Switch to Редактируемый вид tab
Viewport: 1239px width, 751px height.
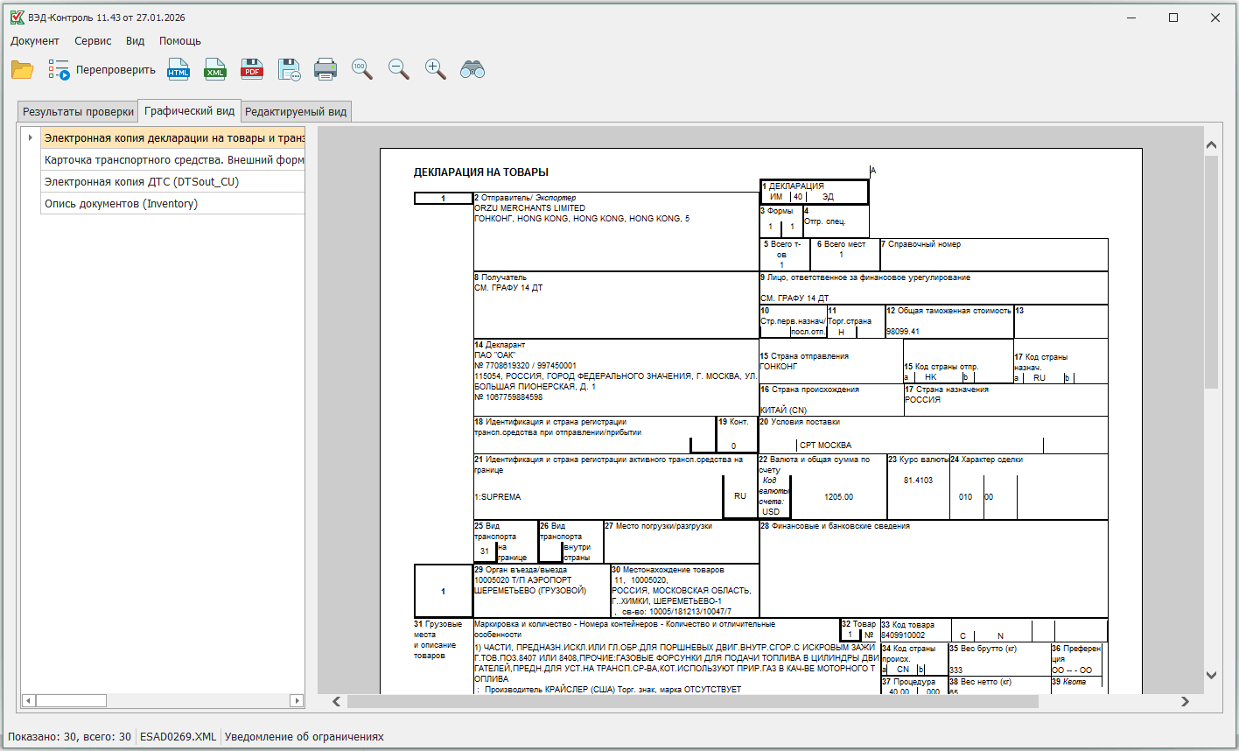[296, 112]
